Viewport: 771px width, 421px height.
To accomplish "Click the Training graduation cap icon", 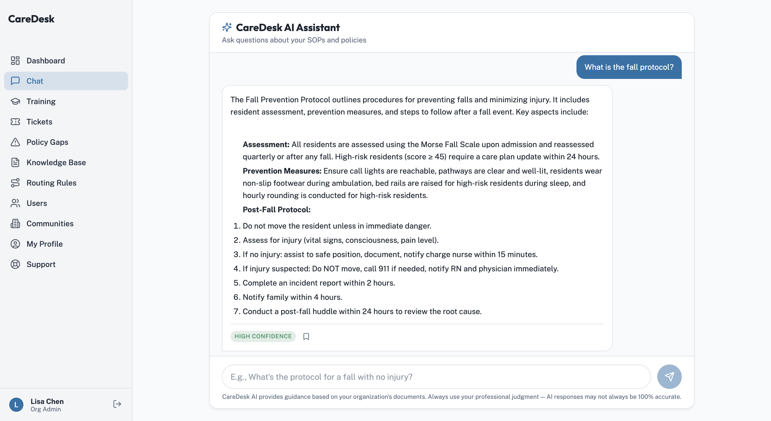I will click(x=15, y=101).
